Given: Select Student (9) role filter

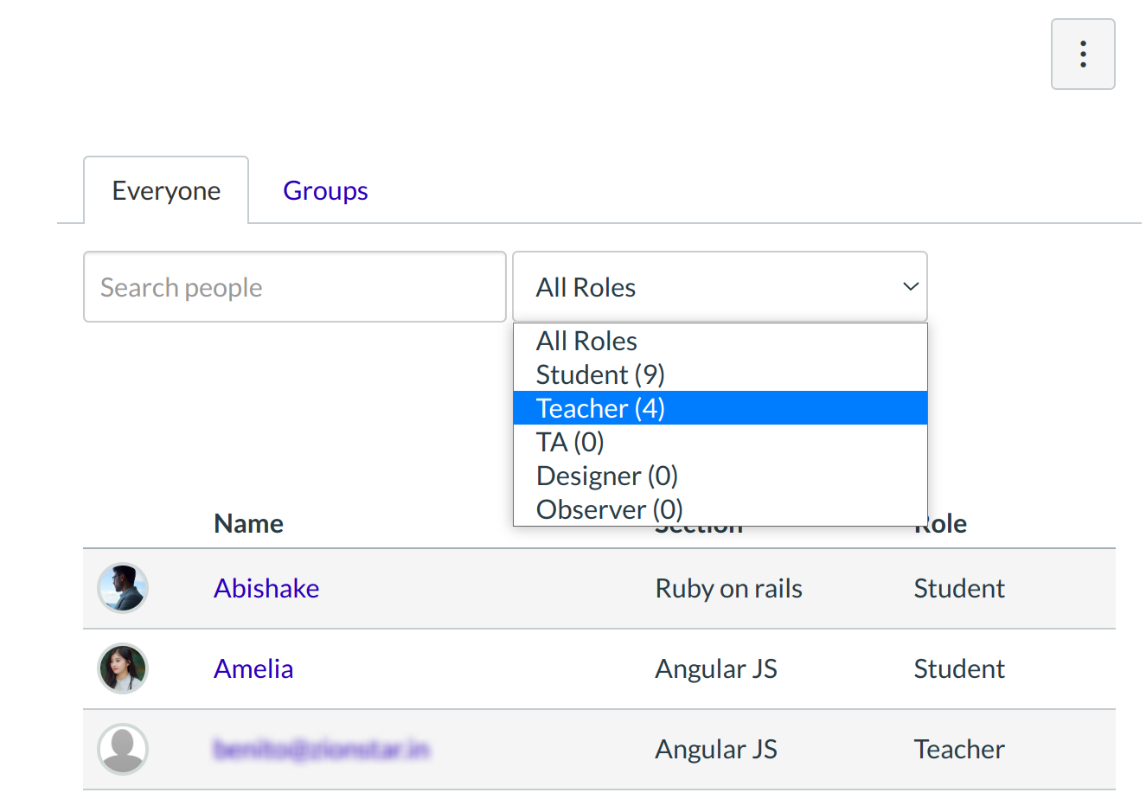Looking at the screenshot, I should [x=600, y=374].
